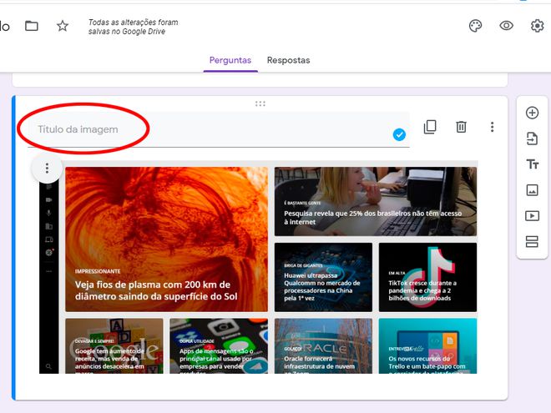This screenshot has width=551, height=413.
Task: Star this form
Action: pyautogui.click(x=63, y=26)
